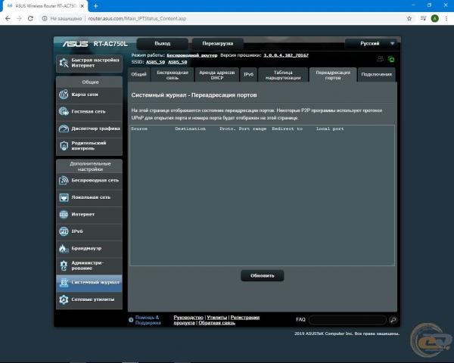
Task: Click the FAQ search input field
Action: coord(347,320)
